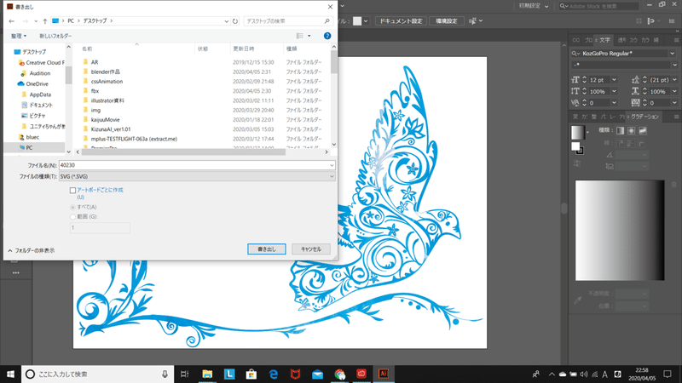Select the すべて radio option
Viewport: 682px width, 383px height.
72,207
